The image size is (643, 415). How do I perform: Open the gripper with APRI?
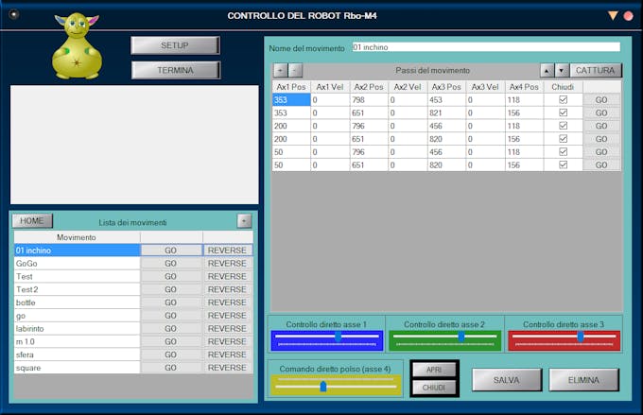[434, 370]
